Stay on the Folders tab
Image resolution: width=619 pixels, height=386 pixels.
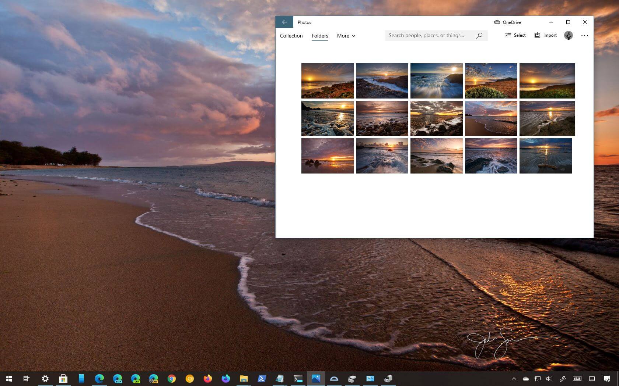[319, 36]
